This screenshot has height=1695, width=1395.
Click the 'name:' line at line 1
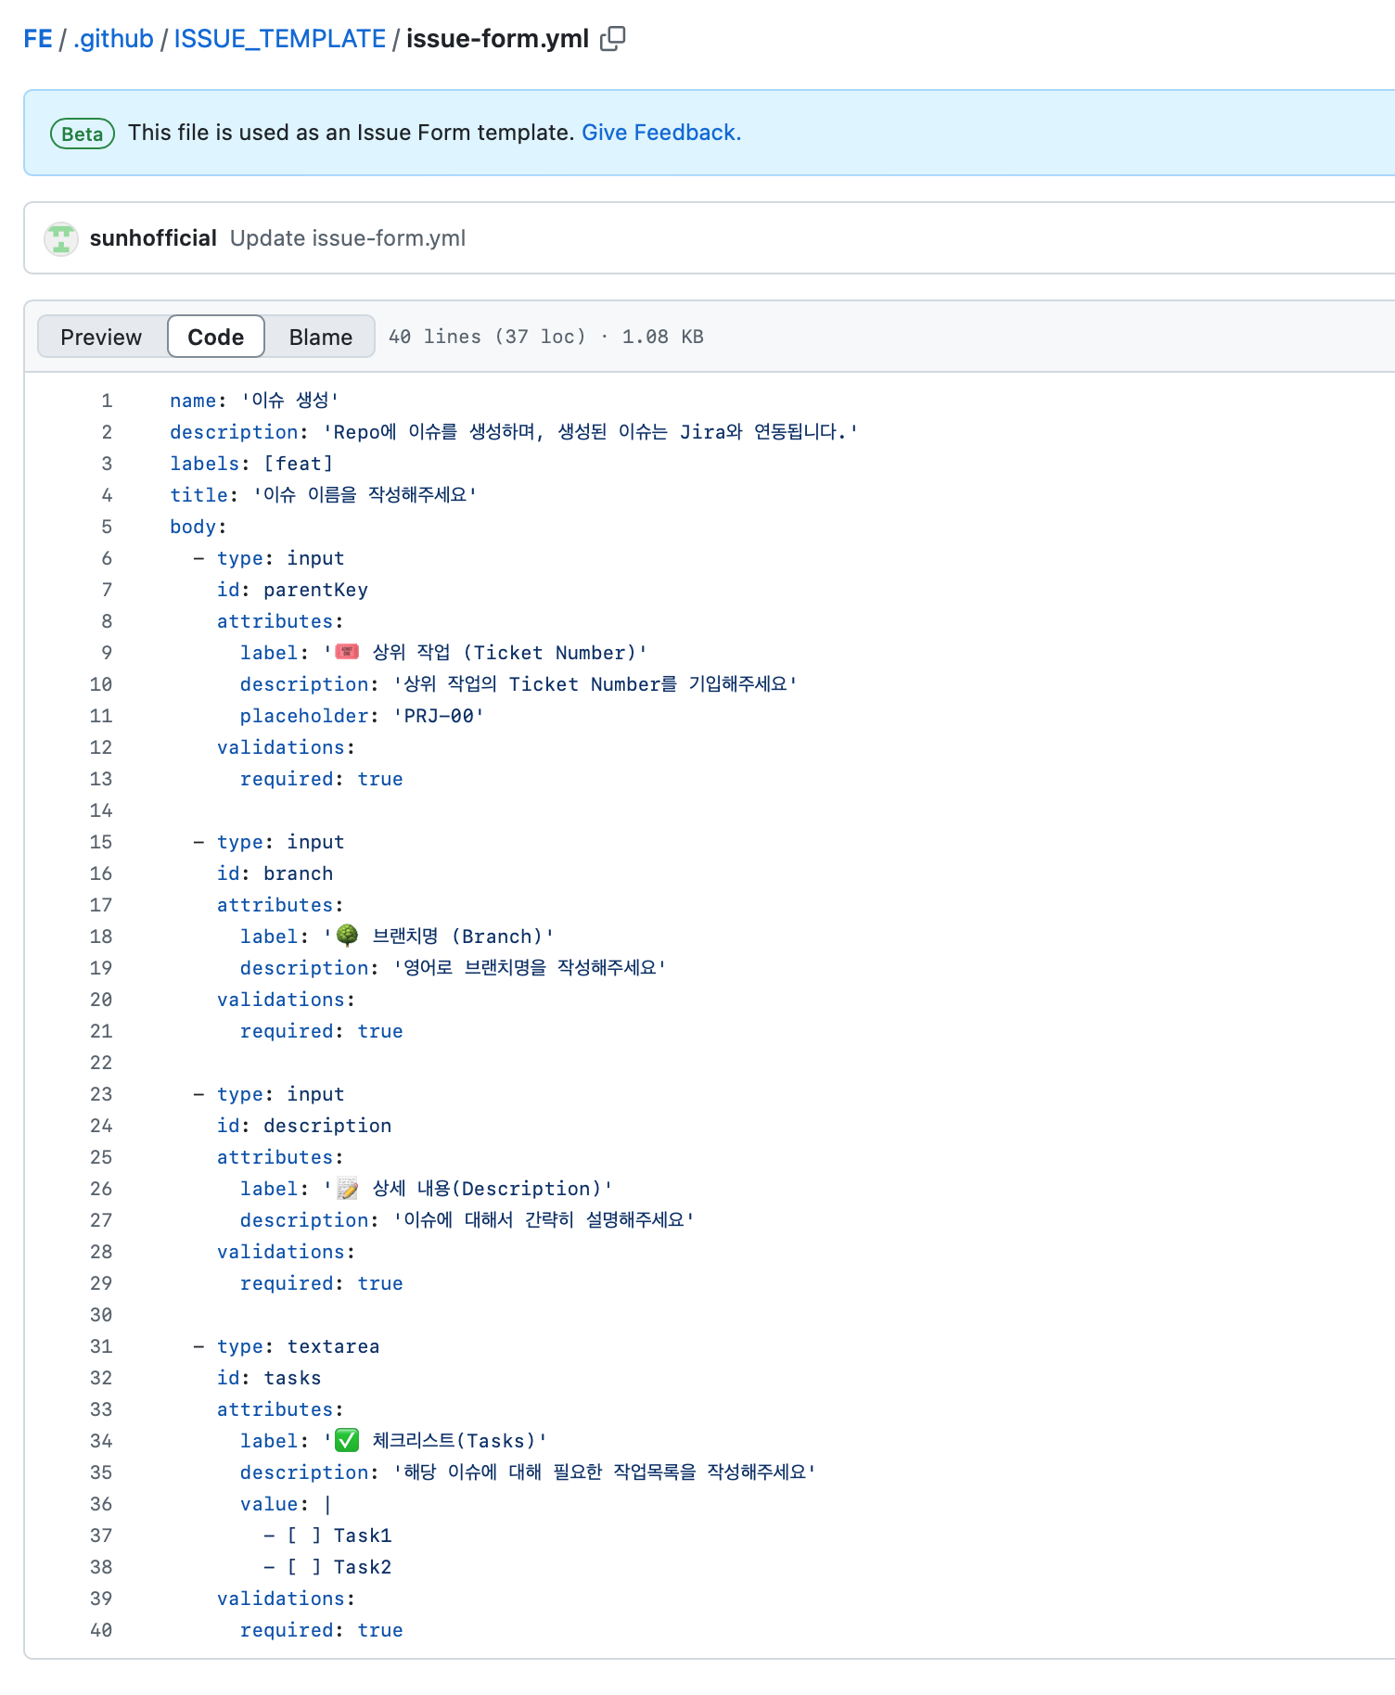coord(254,401)
